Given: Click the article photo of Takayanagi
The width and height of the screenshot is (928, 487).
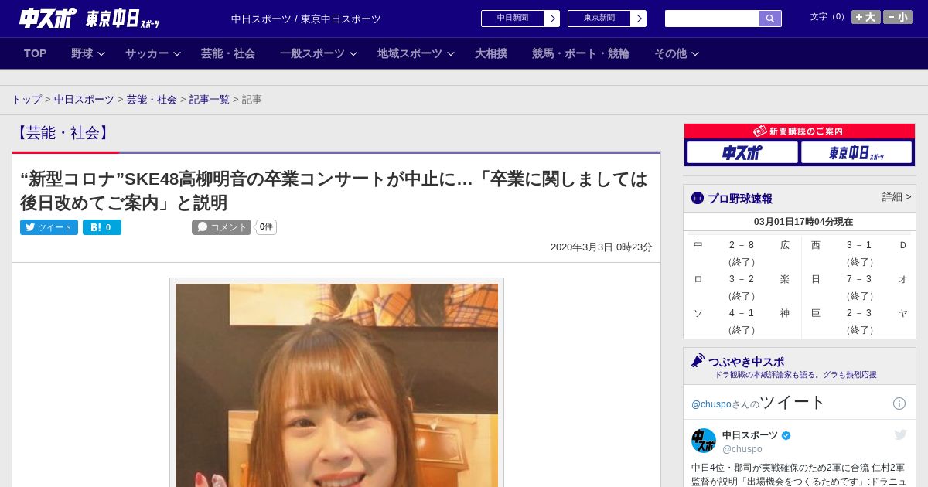Looking at the screenshot, I should tap(336, 385).
